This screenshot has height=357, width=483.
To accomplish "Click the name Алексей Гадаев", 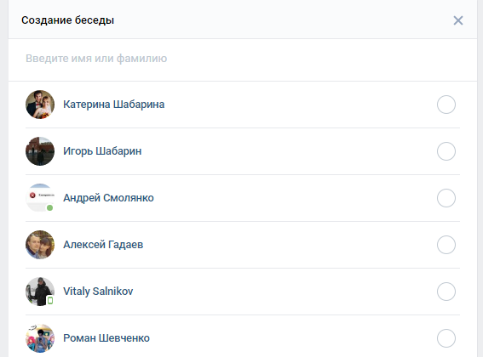I will (x=103, y=245).
